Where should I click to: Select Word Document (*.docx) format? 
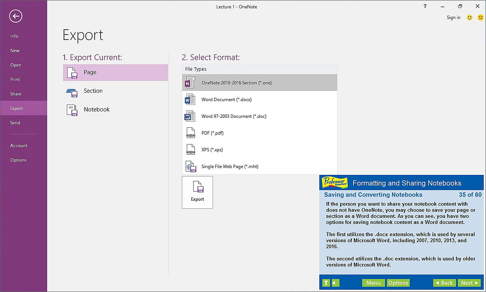point(260,100)
